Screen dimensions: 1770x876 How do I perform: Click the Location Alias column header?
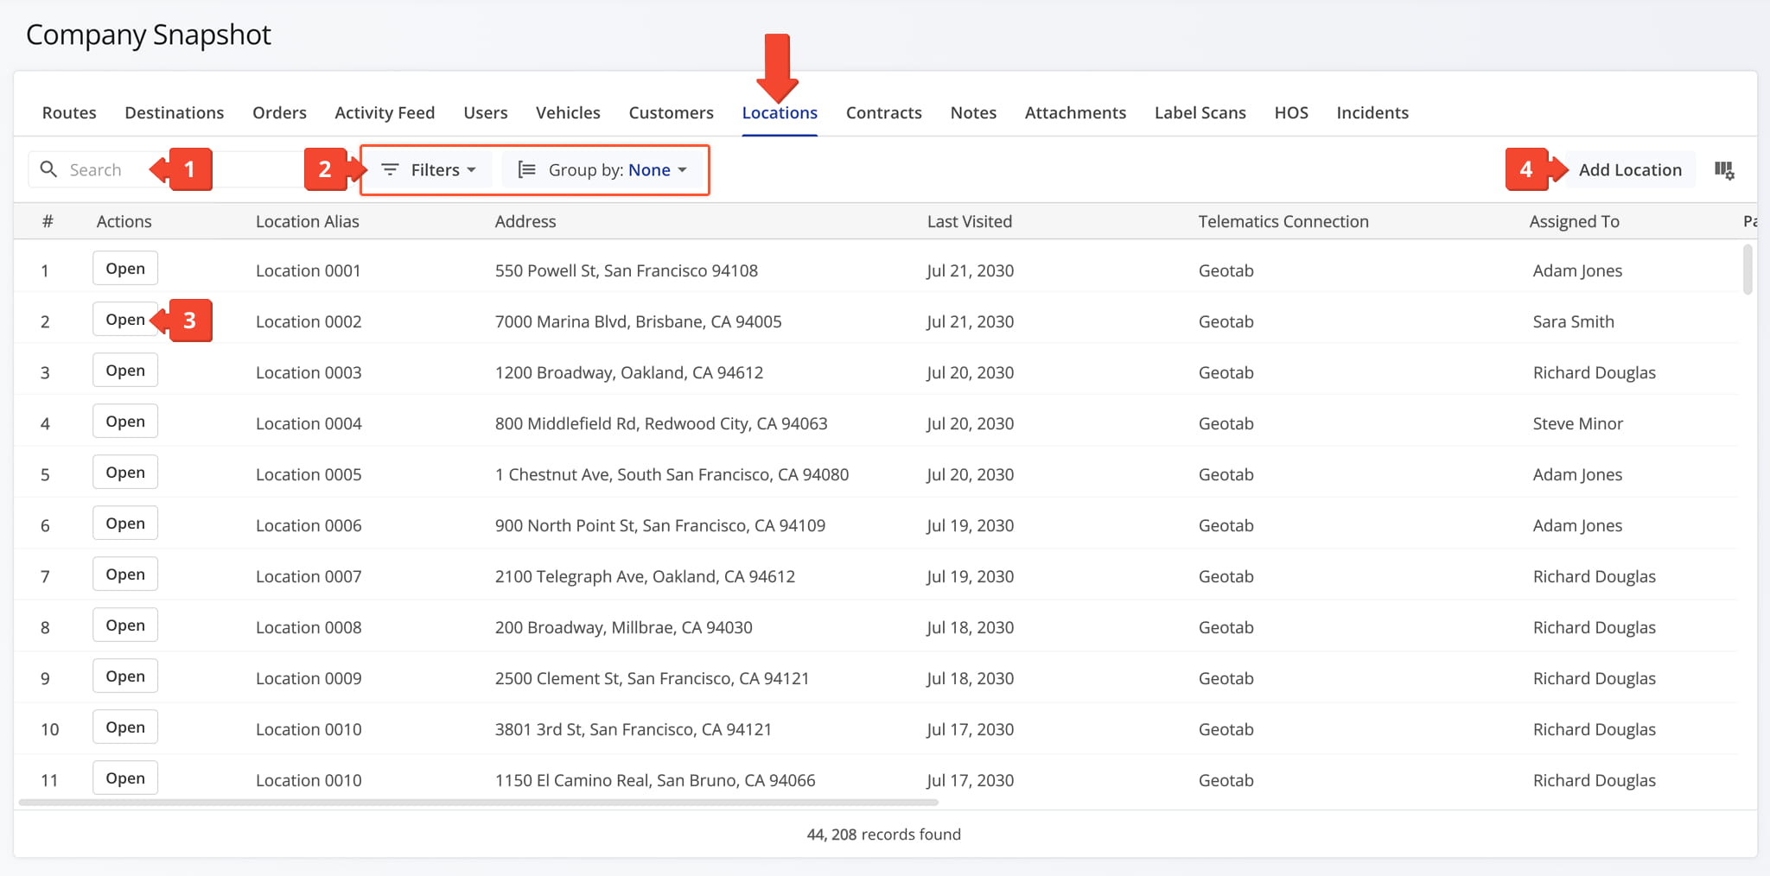[307, 221]
